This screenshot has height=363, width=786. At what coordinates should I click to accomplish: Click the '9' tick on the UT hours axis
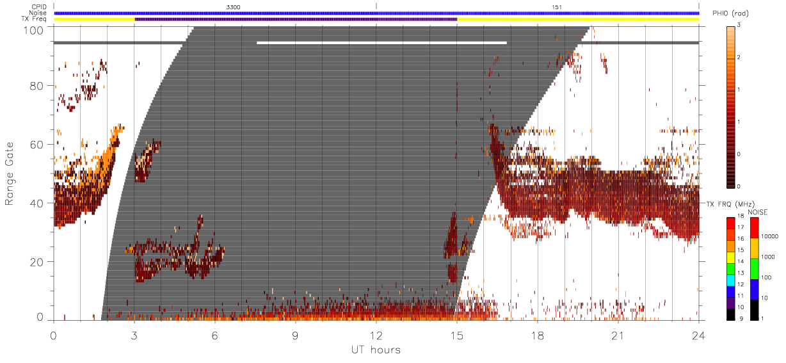pyautogui.click(x=296, y=335)
